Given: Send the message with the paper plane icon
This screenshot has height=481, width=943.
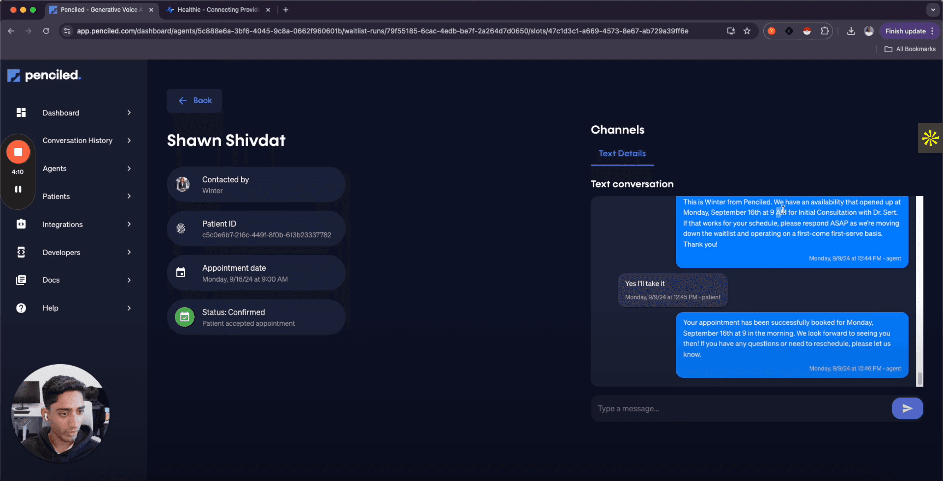Looking at the screenshot, I should click(x=907, y=408).
